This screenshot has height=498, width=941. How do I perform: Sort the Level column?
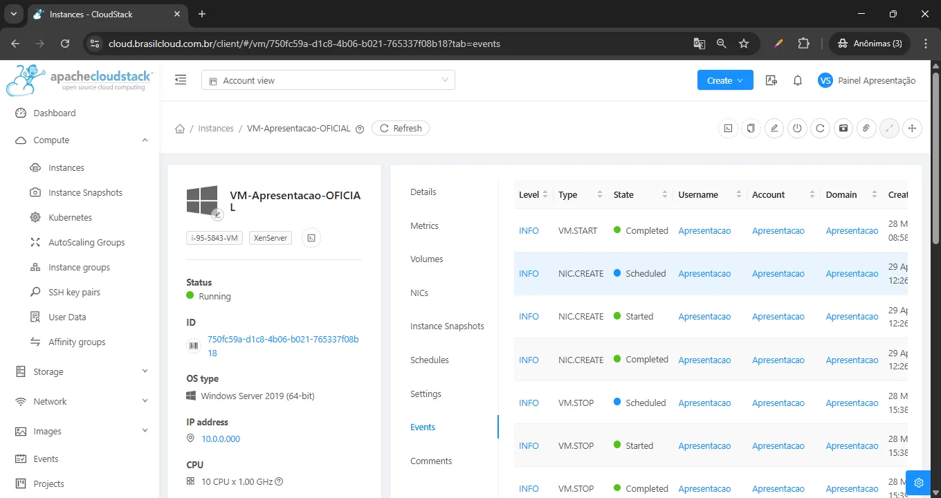tap(545, 195)
